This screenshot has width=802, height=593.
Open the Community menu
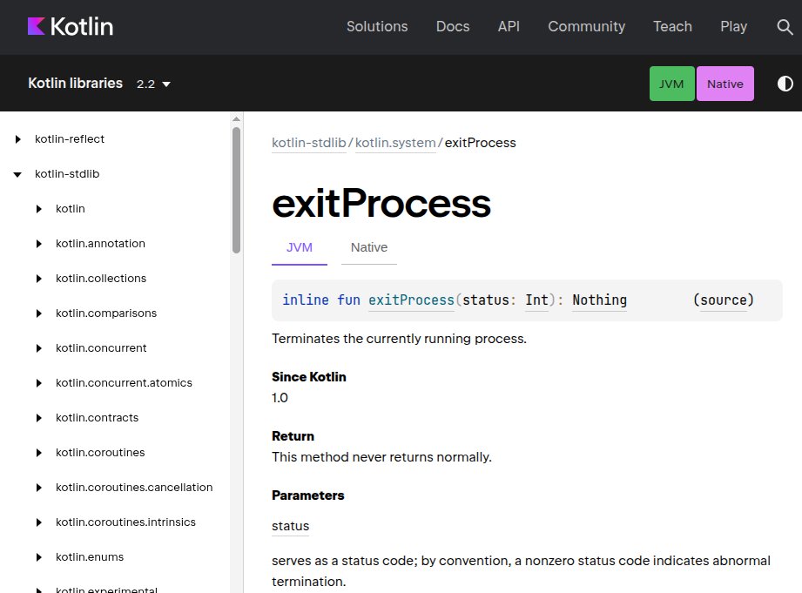pyautogui.click(x=587, y=27)
